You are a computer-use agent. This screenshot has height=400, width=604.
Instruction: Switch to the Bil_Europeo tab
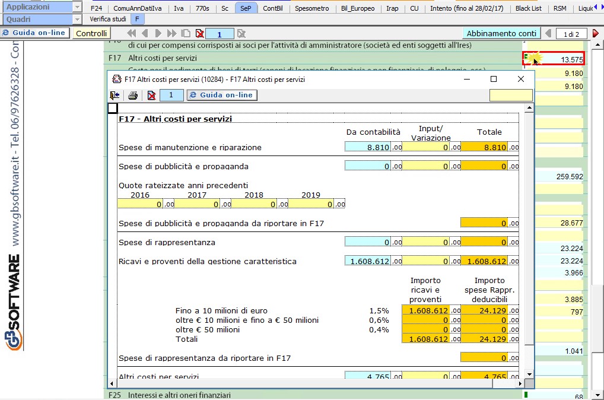point(358,8)
